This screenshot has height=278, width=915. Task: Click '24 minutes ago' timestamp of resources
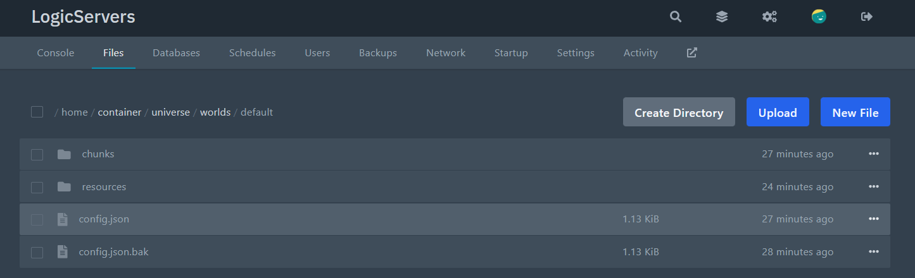[798, 187]
